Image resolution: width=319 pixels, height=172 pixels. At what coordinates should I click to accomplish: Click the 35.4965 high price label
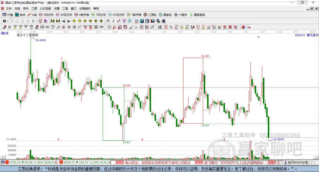(40, 40)
